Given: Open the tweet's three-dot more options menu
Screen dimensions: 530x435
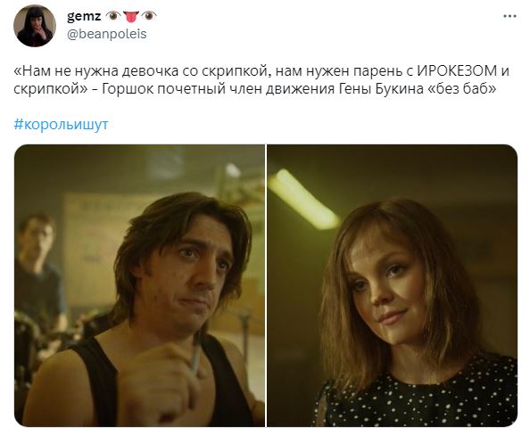Looking at the screenshot, I should [x=509, y=16].
